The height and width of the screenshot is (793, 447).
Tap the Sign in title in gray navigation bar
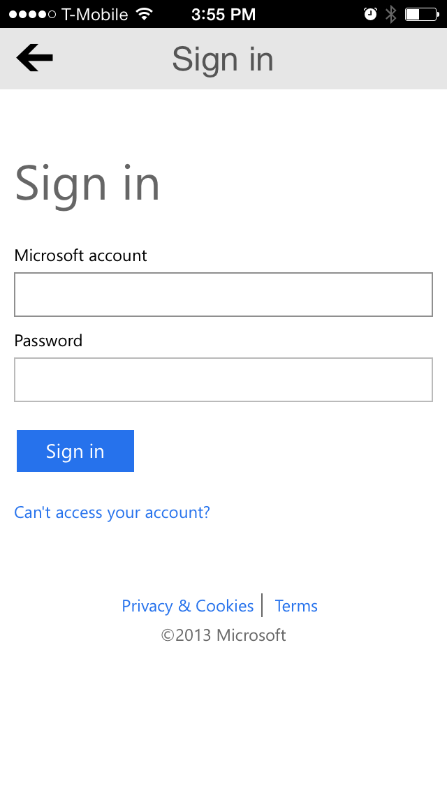click(x=223, y=59)
